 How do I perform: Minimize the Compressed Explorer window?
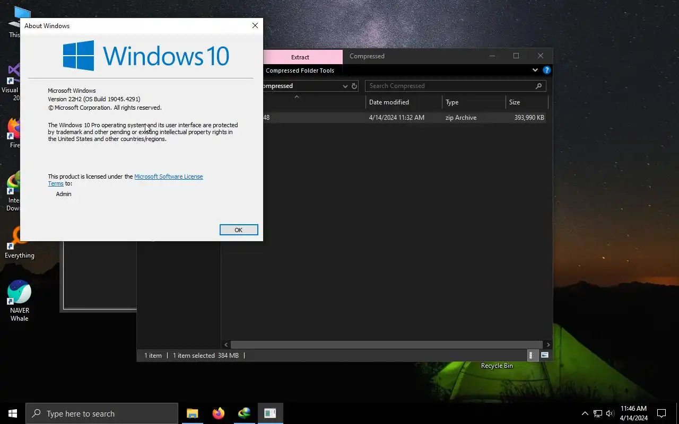pos(492,56)
